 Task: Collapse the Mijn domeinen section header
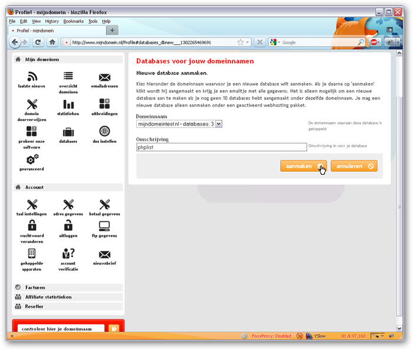point(68,59)
